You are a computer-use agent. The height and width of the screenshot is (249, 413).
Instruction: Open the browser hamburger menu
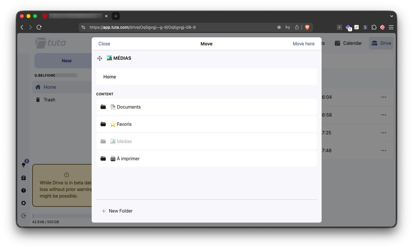tap(391, 27)
